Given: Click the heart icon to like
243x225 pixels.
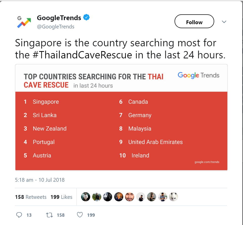Looking at the screenshot, I should (x=80, y=215).
